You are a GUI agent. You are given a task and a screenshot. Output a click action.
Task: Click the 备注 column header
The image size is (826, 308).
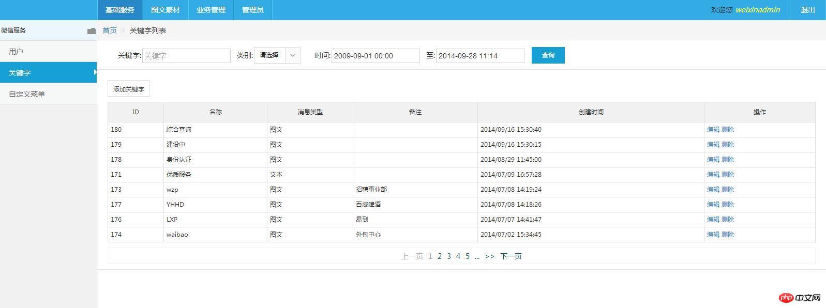(415, 112)
